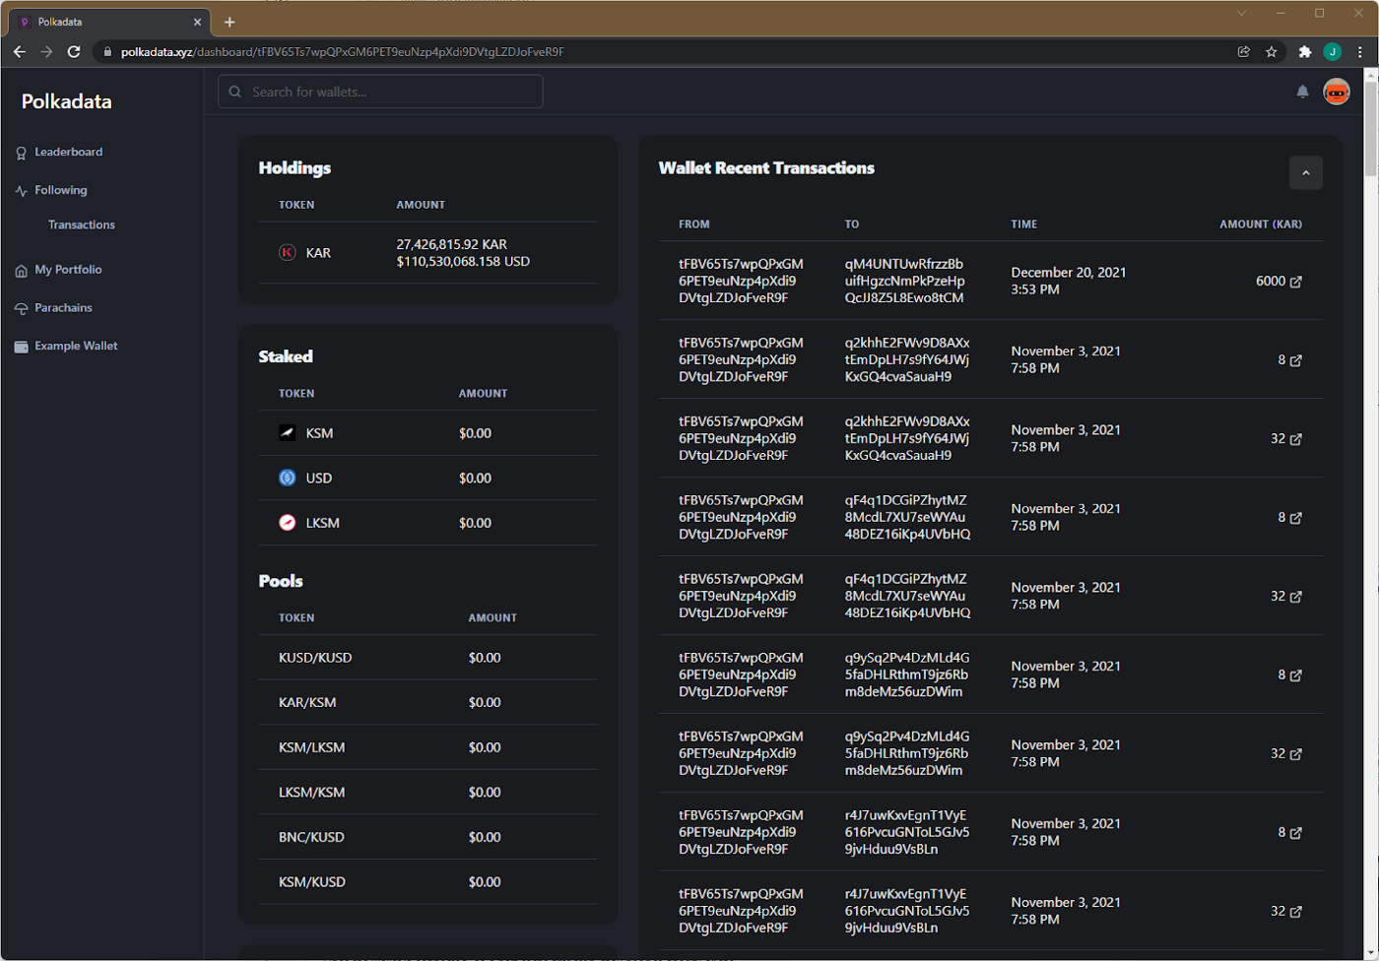Click the Parachains umbrella icon

21,308
